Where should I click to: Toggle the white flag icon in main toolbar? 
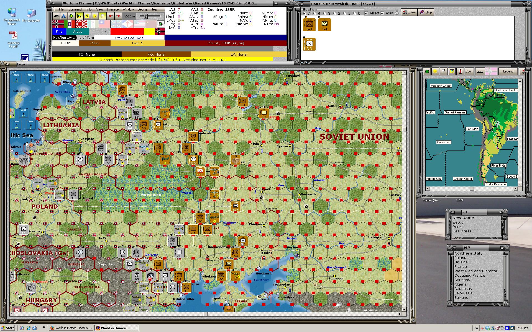(103, 16)
